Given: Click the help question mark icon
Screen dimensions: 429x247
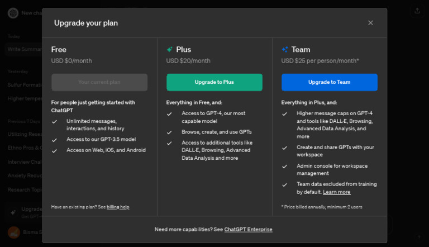Looking at the screenshot, I should coord(419,237).
